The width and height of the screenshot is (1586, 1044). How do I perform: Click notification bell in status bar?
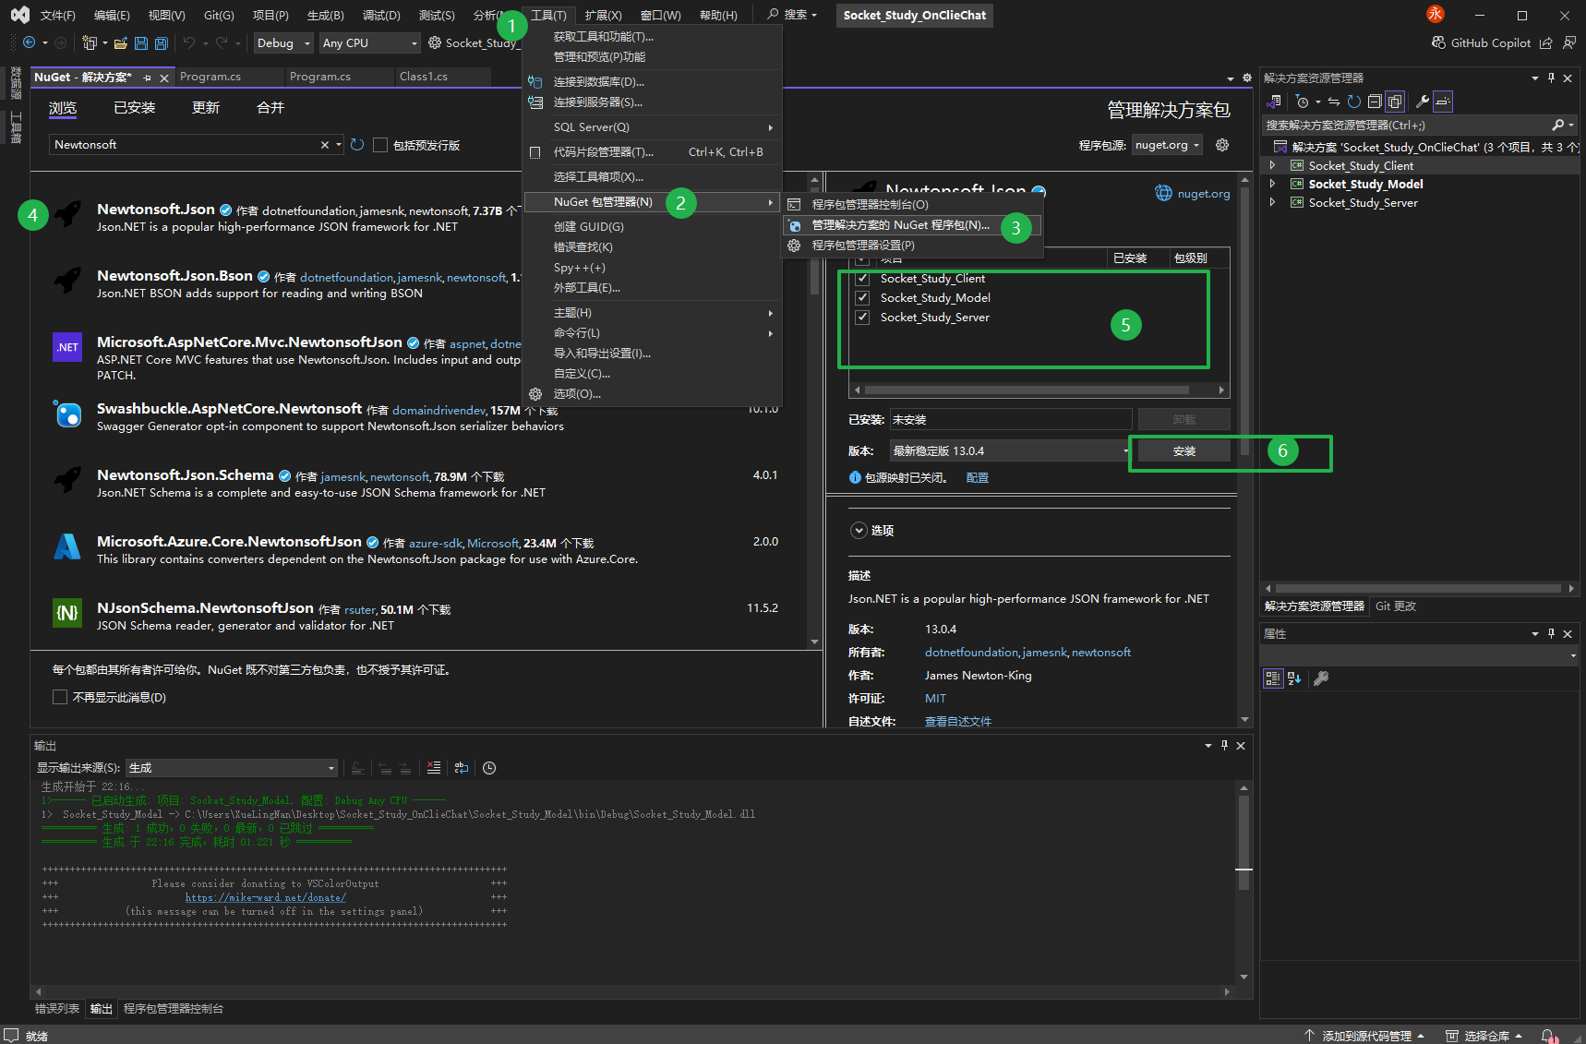point(1550,1036)
